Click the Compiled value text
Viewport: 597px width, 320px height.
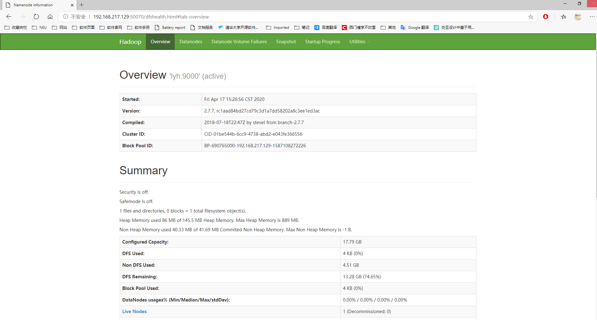[254, 123]
